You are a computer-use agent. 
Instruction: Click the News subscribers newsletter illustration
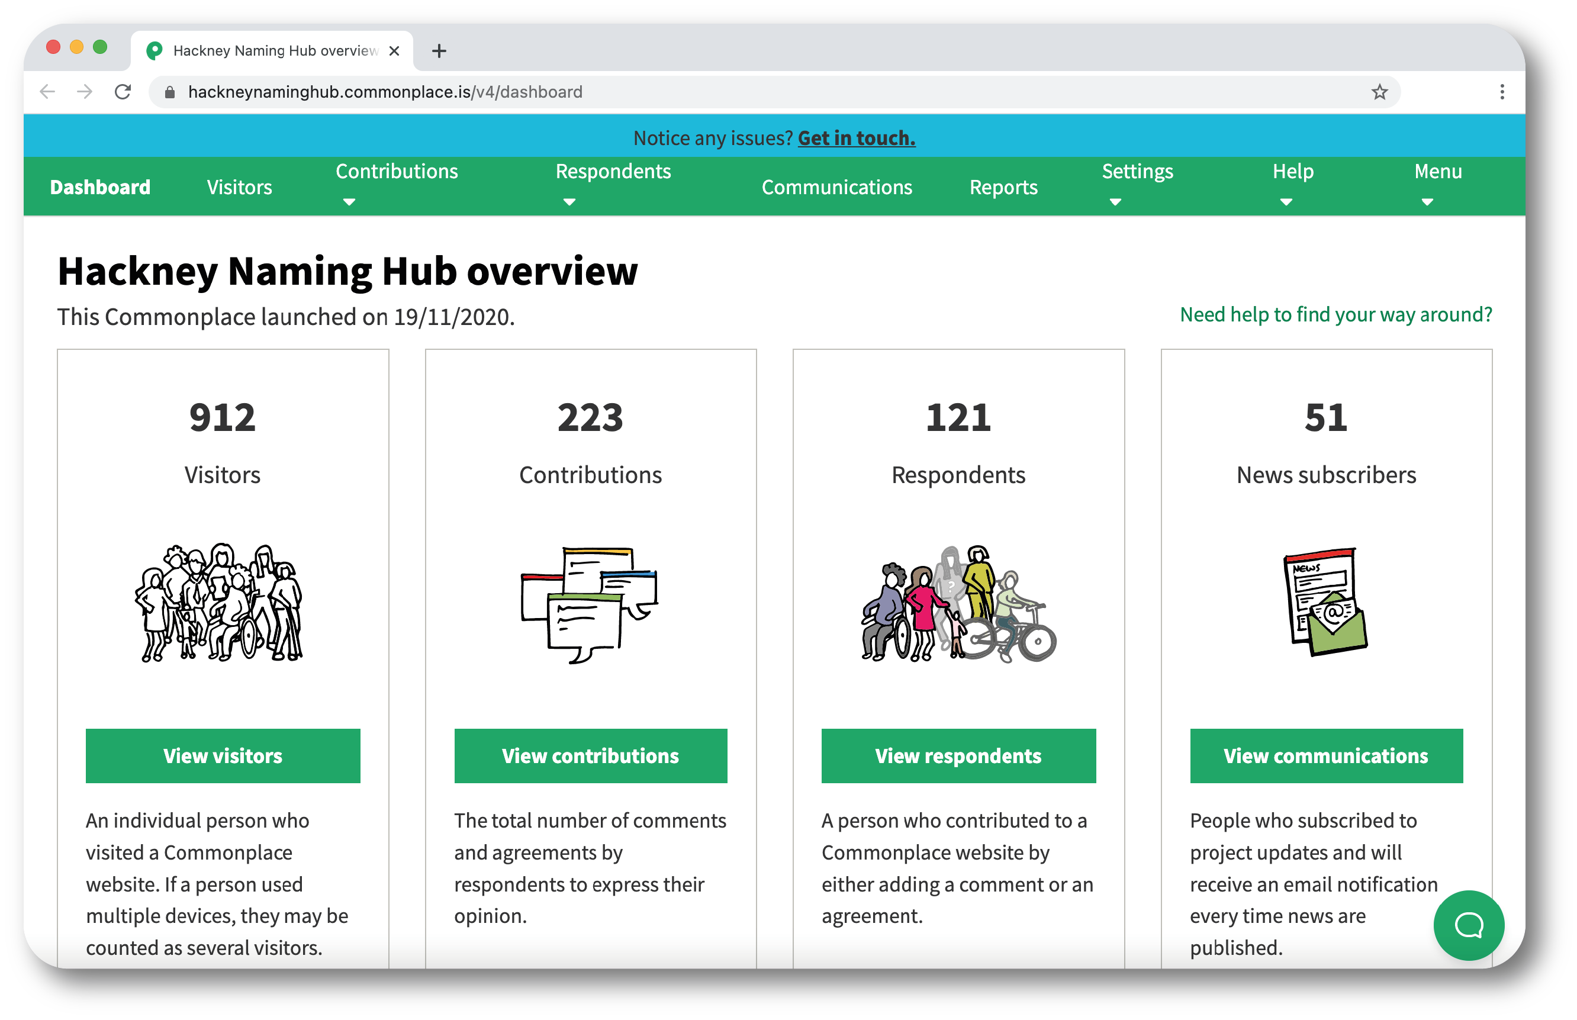(1325, 601)
